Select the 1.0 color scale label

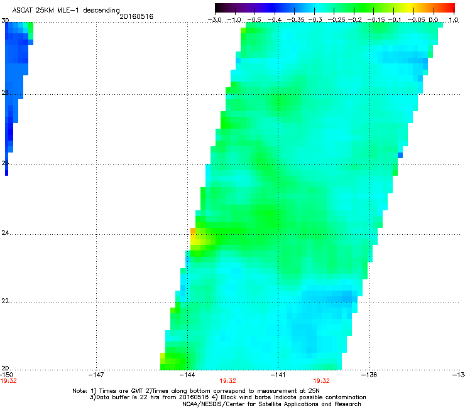click(454, 20)
